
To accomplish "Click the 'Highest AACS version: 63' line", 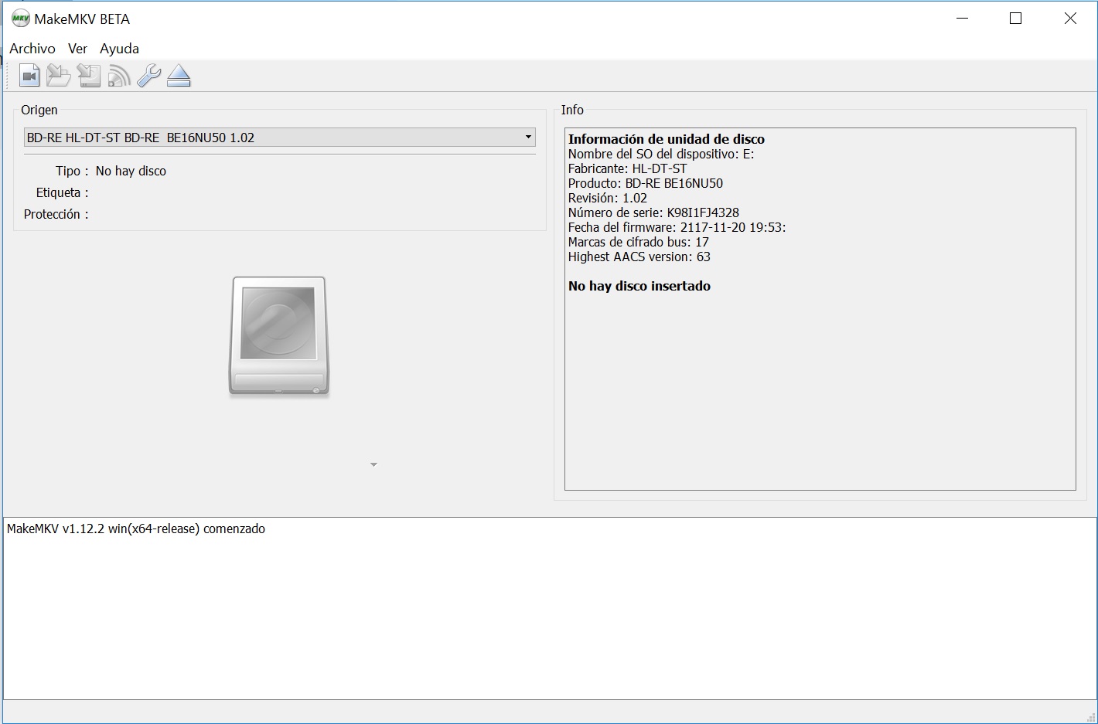I will [639, 257].
